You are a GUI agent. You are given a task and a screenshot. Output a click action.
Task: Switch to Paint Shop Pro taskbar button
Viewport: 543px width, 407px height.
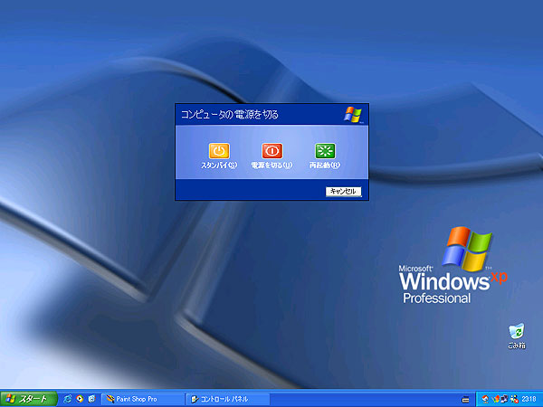(143, 399)
